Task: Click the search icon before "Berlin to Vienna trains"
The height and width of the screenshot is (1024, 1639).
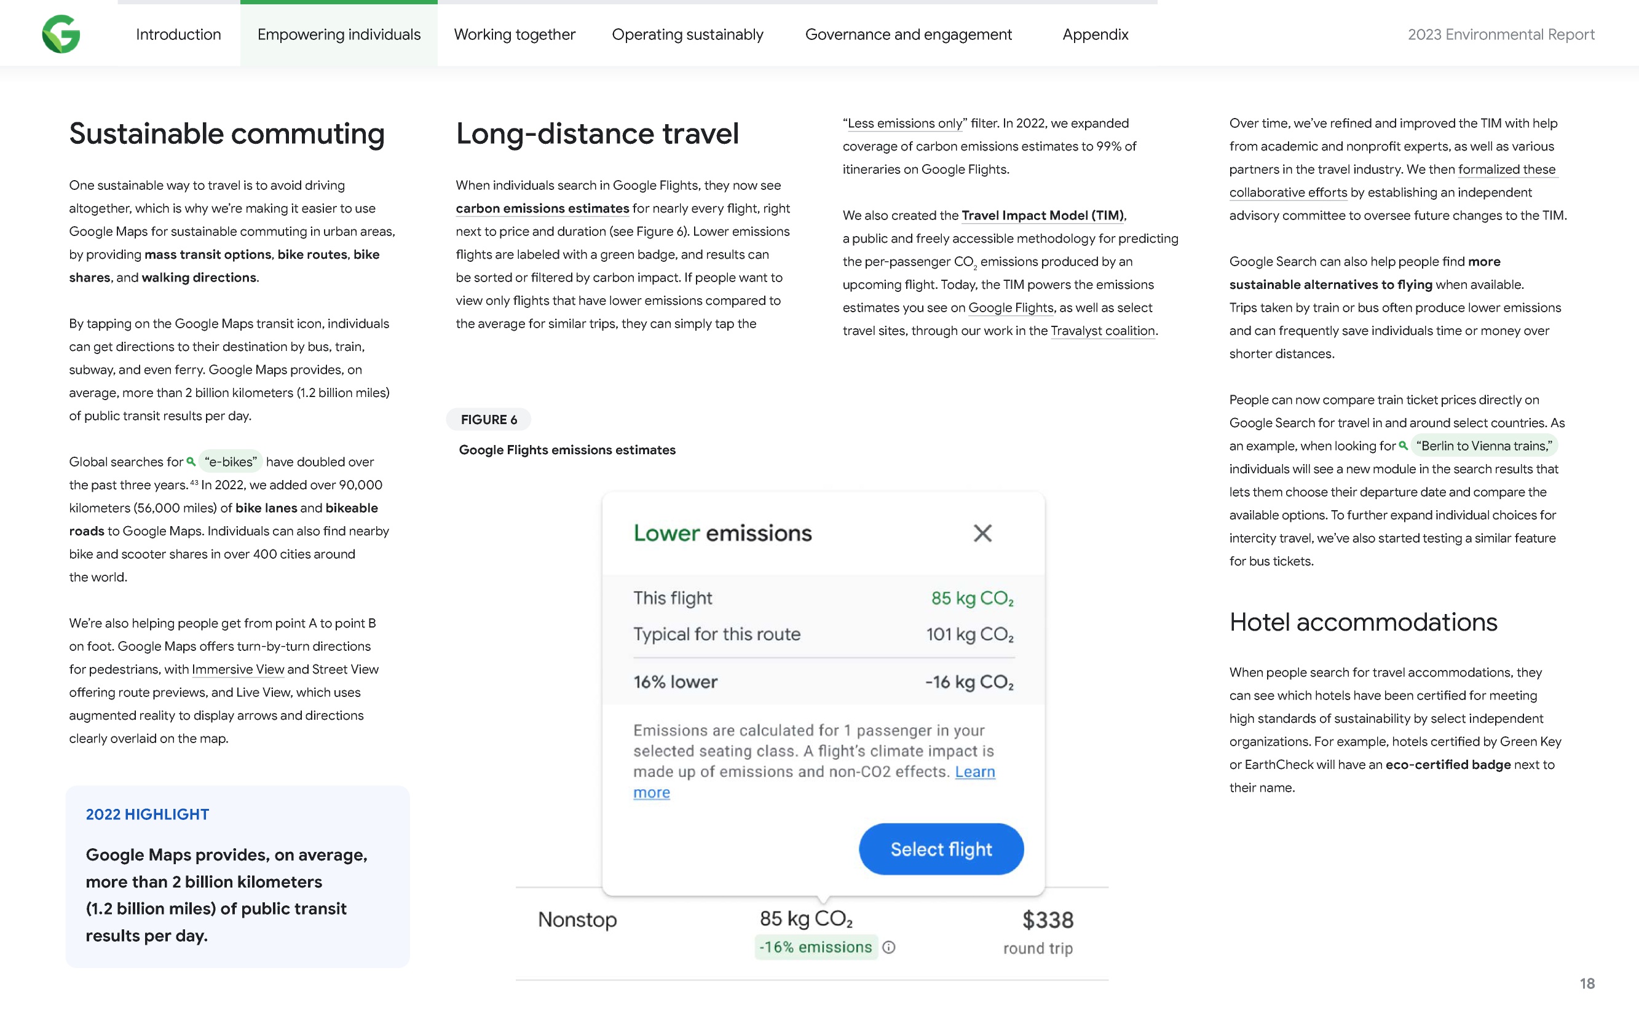Action: tap(1403, 446)
